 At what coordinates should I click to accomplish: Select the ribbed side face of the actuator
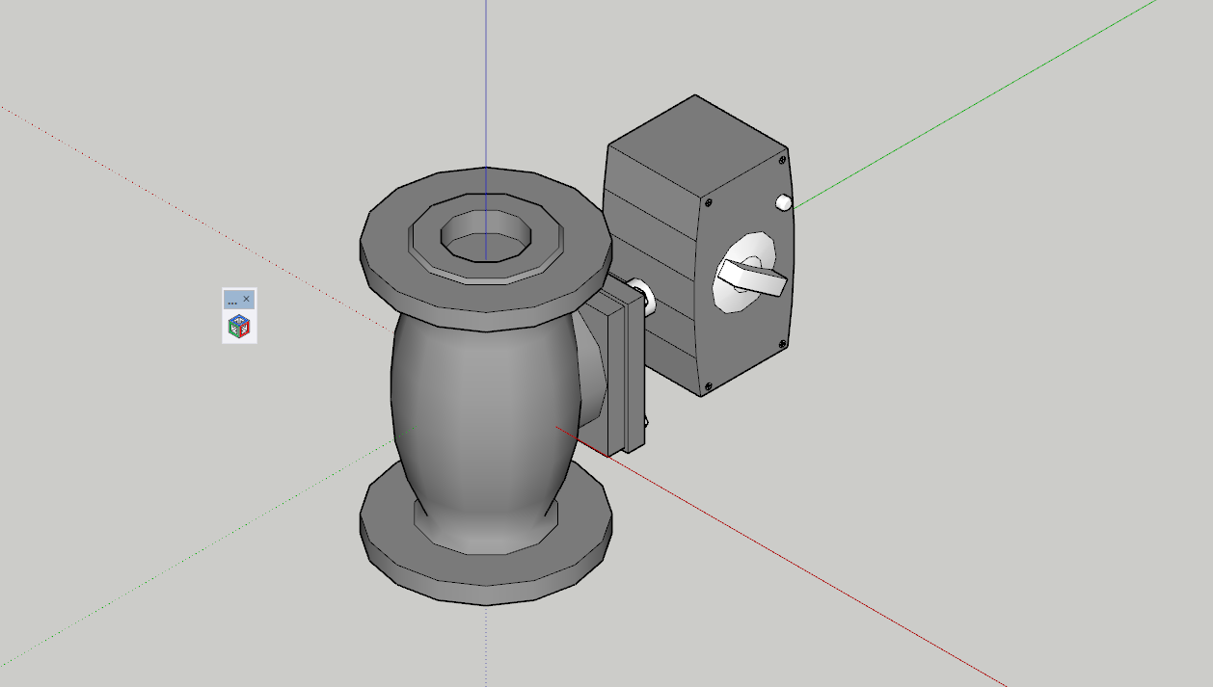(x=653, y=260)
